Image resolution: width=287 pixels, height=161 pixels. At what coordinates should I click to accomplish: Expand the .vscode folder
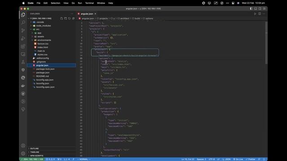point(52,22)
